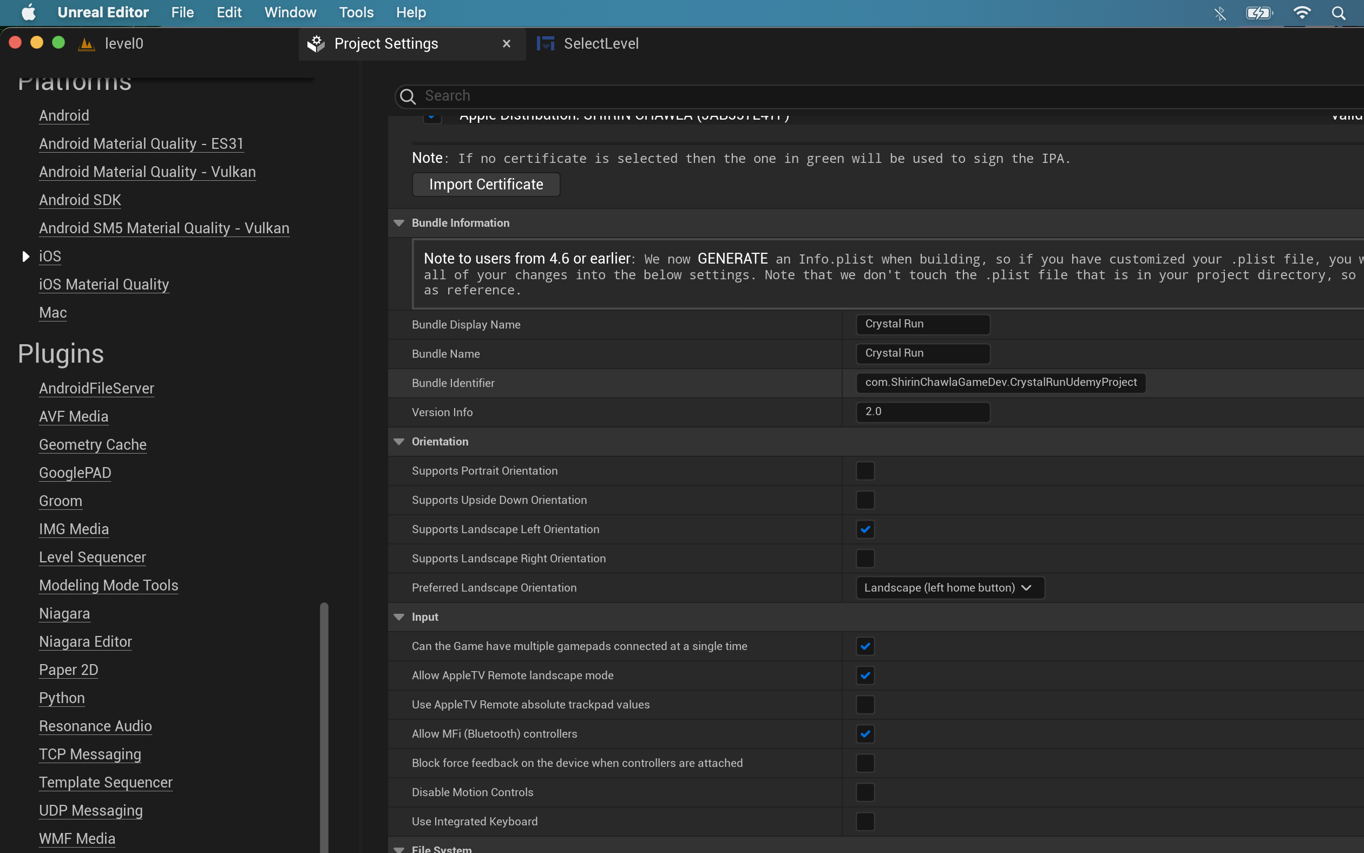Open Resonance Audio plugin settings

[x=95, y=727]
